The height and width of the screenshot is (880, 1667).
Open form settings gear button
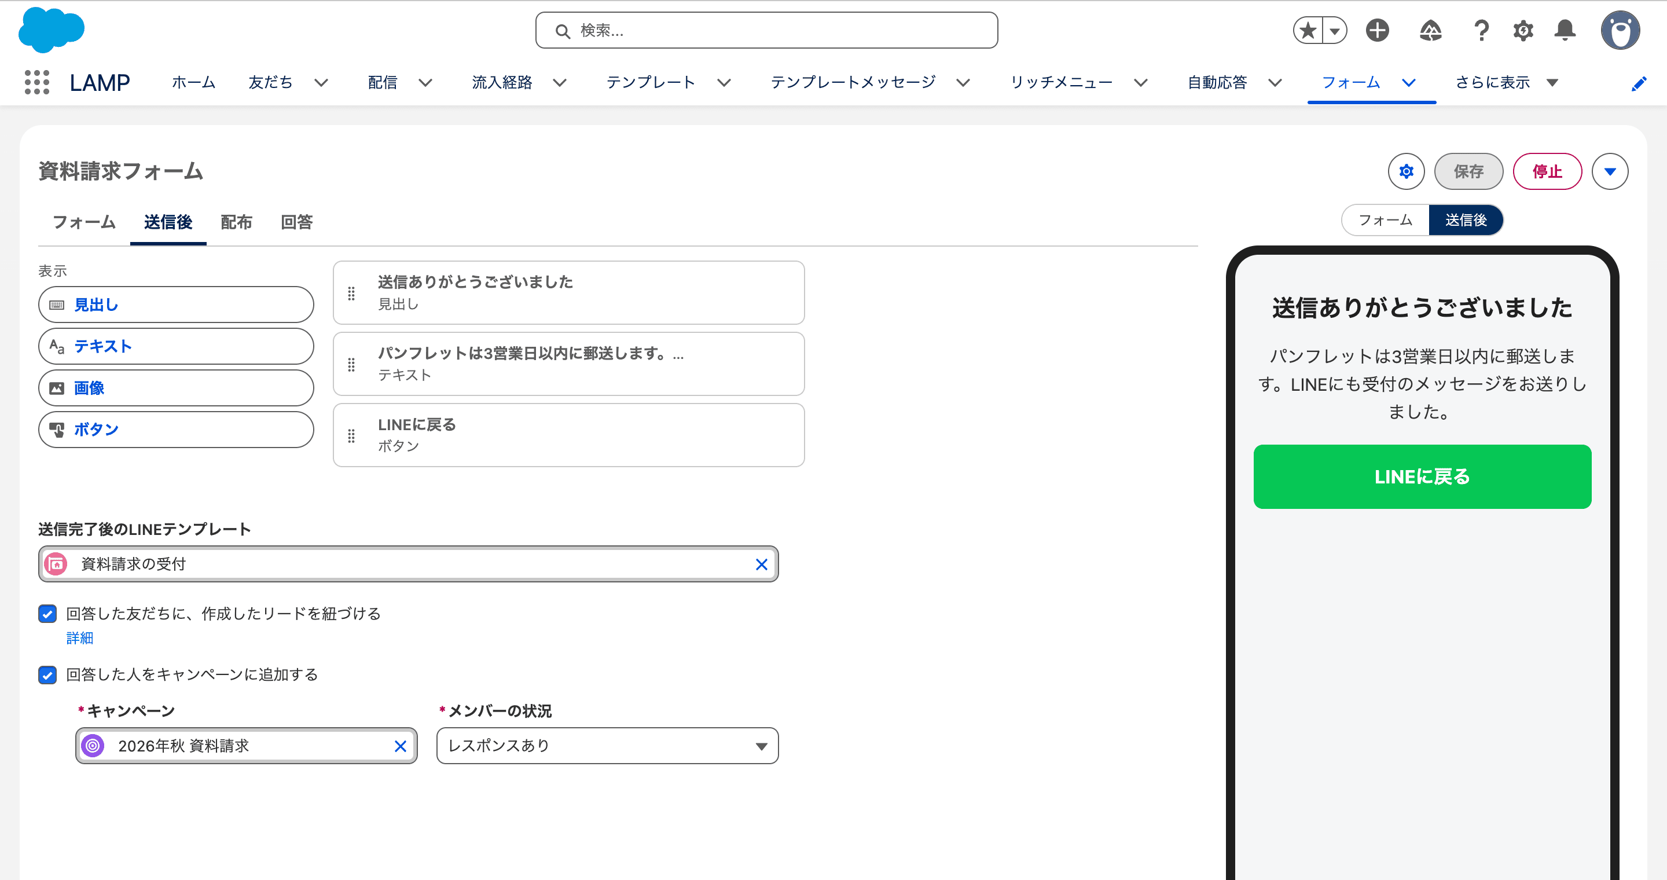point(1405,171)
